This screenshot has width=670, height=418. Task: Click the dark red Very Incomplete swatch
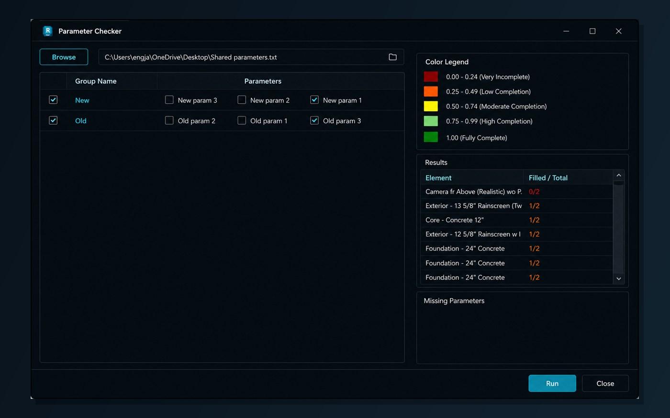431,76
